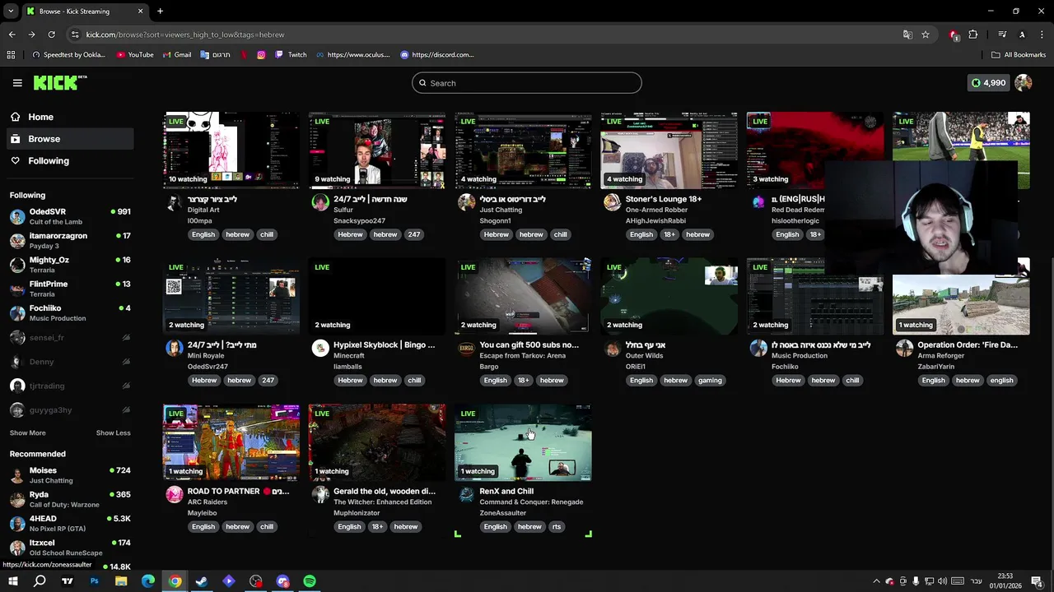This screenshot has height=592, width=1054.
Task: Open the hamburger sidebar menu
Action: point(17,83)
